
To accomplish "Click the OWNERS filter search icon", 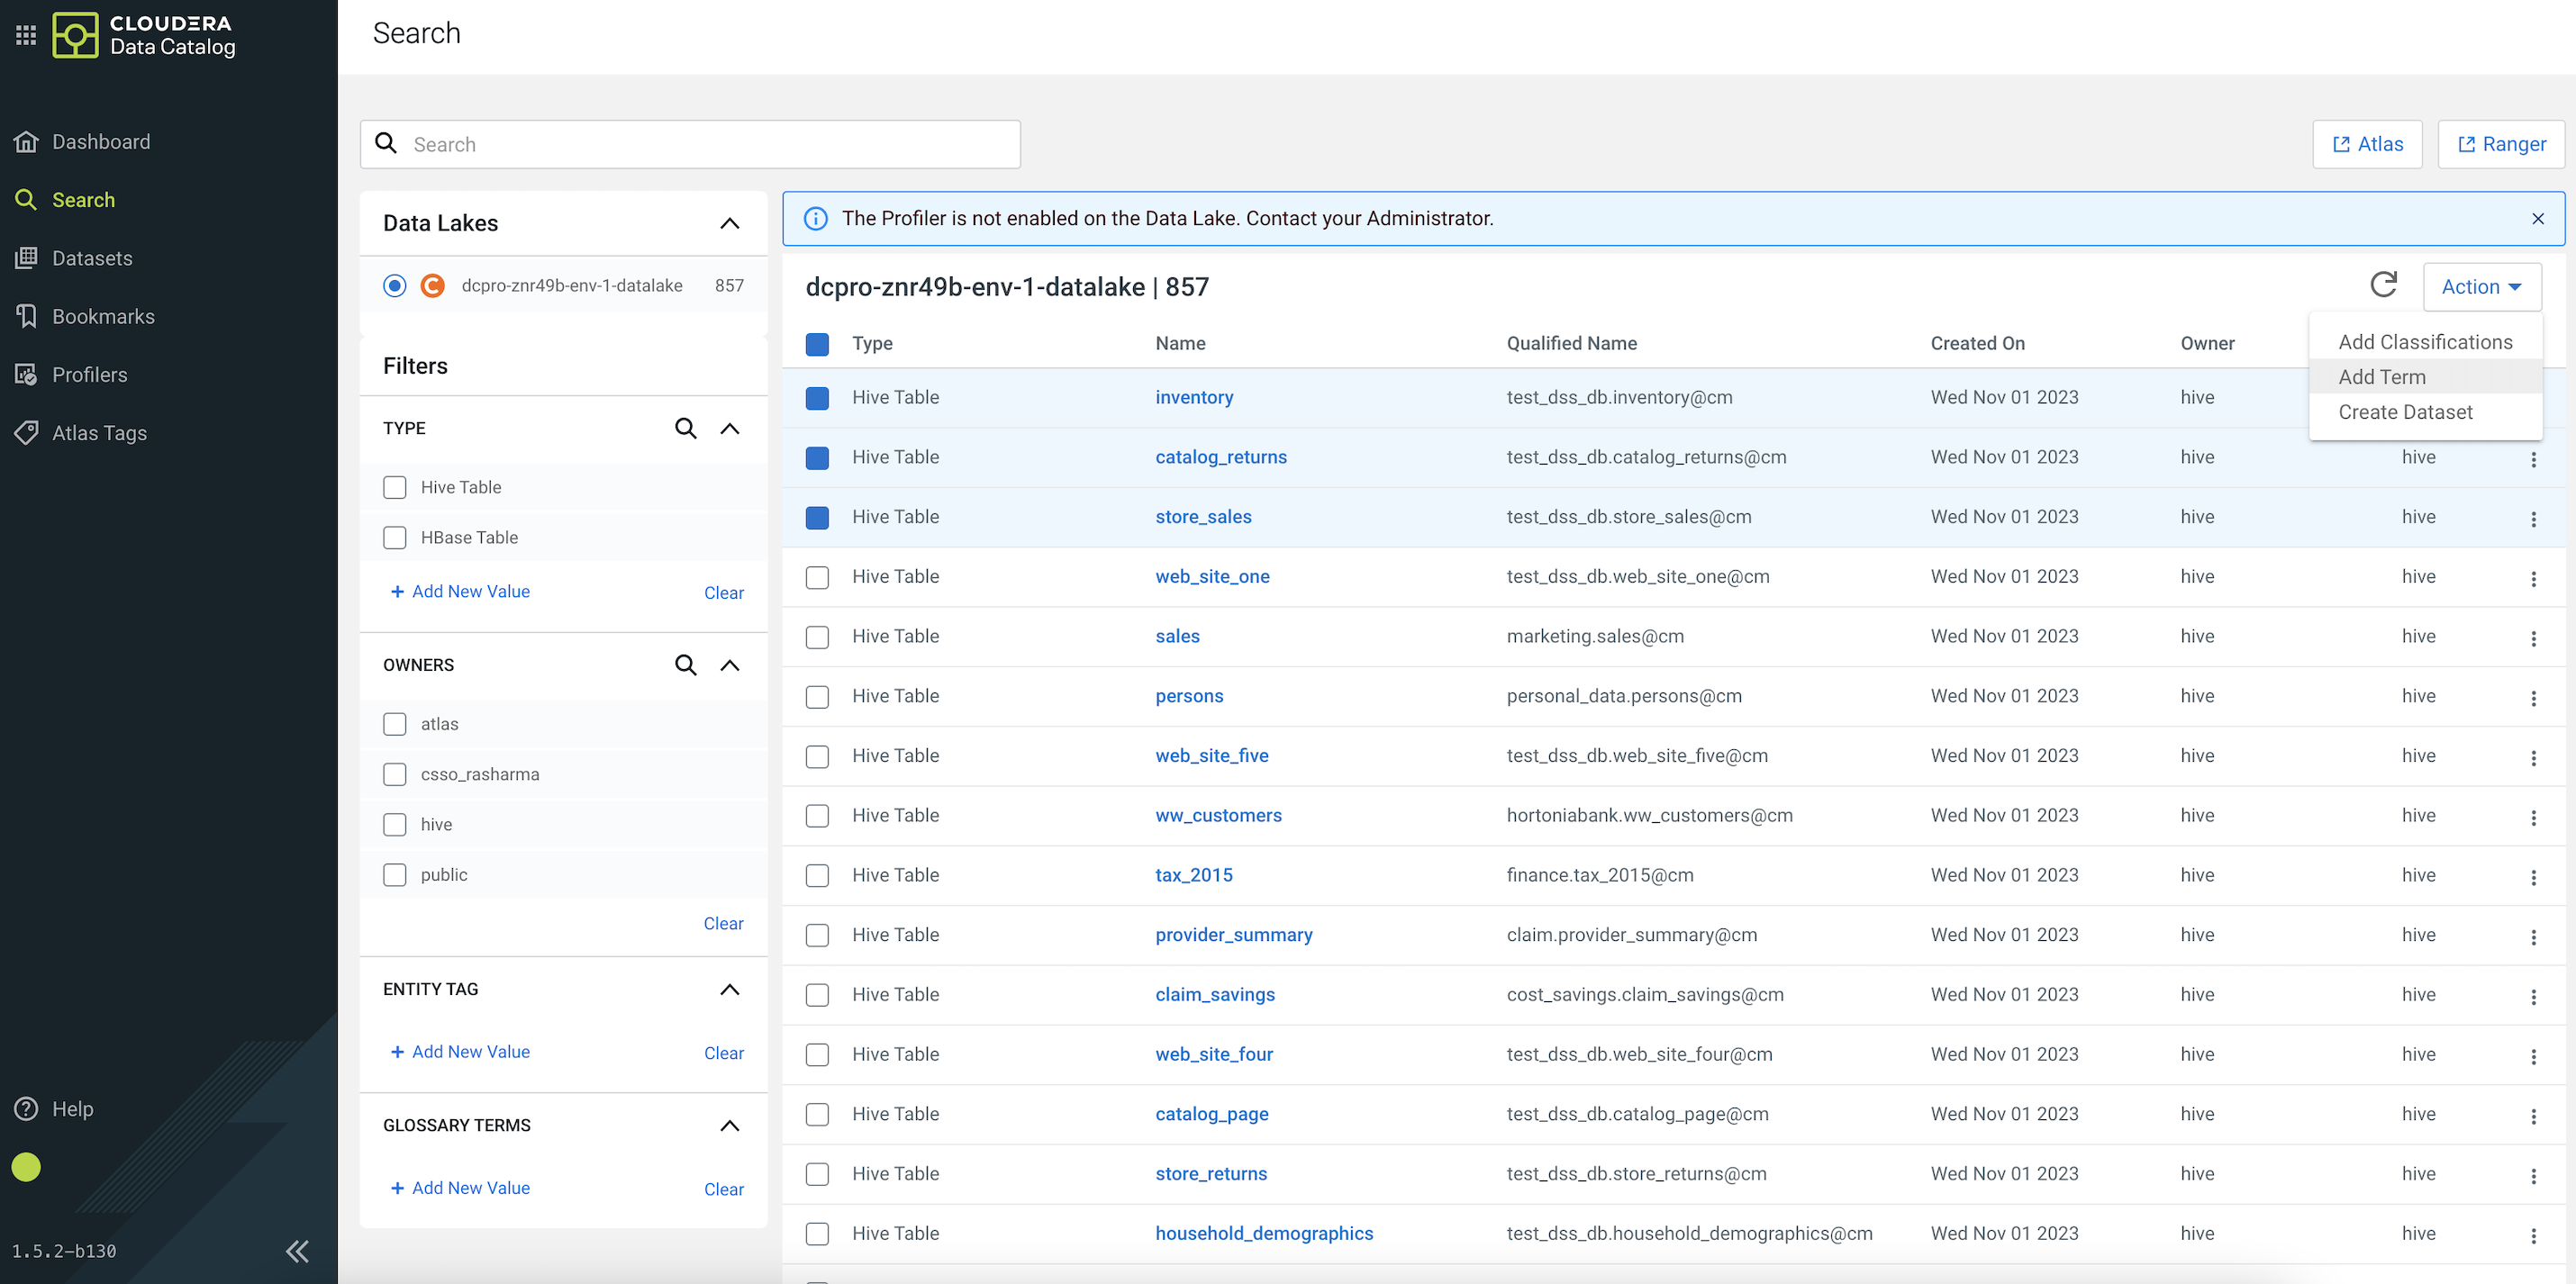I will 685,665.
